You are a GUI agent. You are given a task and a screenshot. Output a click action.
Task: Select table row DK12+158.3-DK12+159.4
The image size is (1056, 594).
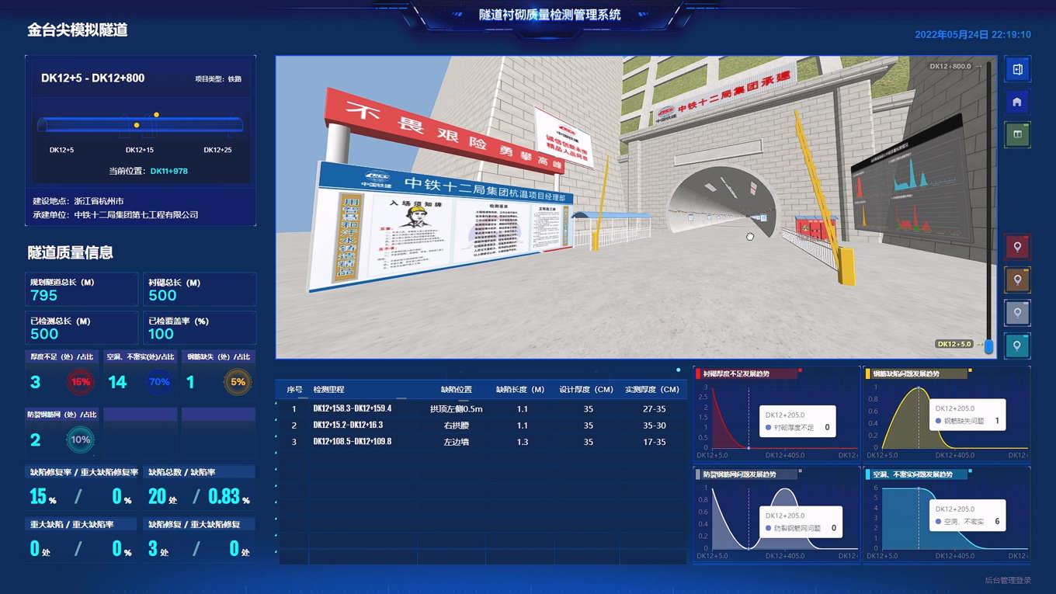481,408
